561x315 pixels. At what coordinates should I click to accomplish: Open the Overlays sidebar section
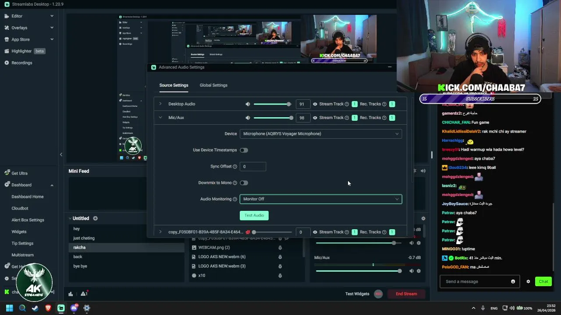point(19,28)
